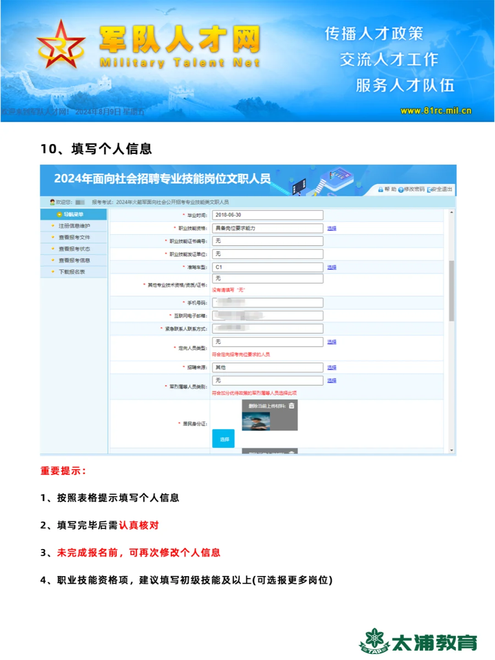
Task: Click the red 认真核对 text
Action: coord(139,525)
